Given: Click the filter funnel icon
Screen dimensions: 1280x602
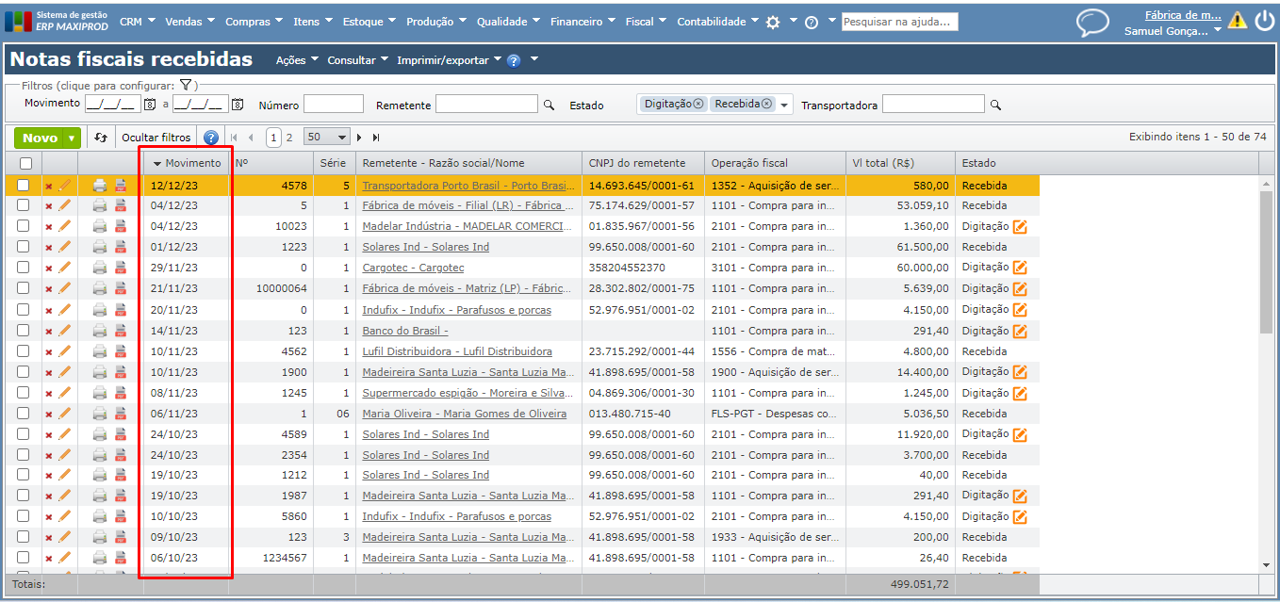Looking at the screenshot, I should pyautogui.click(x=186, y=86).
